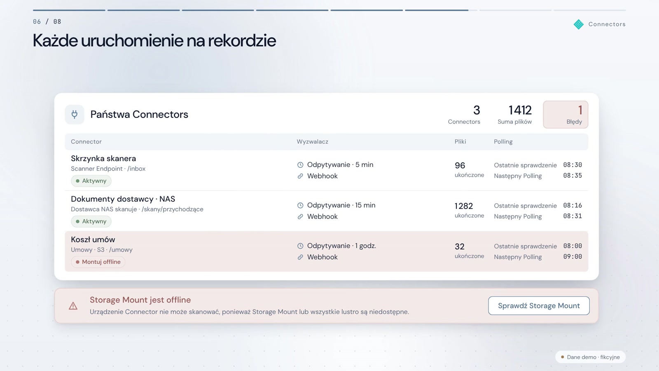Click the Państwa Connectors panel title
659x371 pixels.
point(139,115)
